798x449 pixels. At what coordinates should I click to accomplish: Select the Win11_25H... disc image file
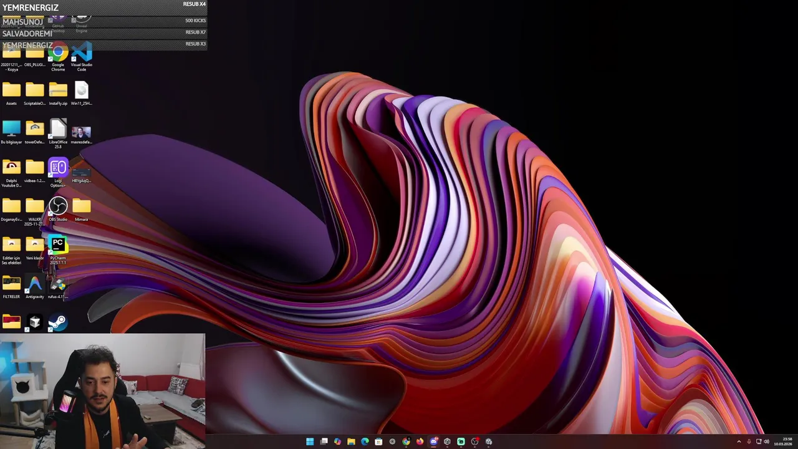82,94
